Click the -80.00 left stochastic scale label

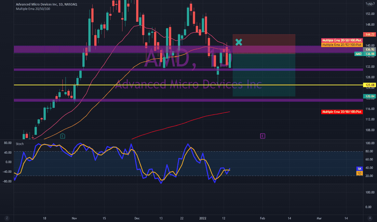[7, 181]
